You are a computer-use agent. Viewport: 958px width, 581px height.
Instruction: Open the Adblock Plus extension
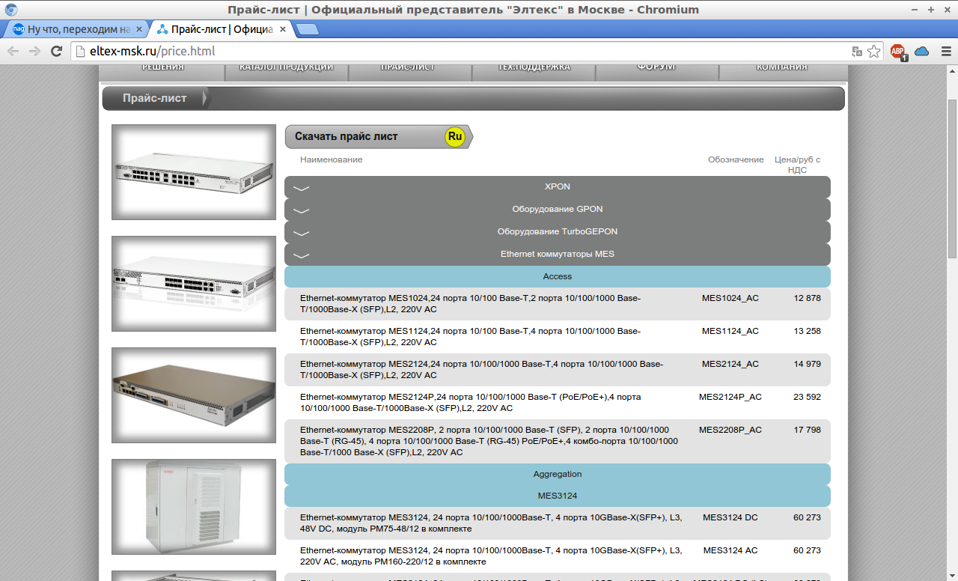pyautogui.click(x=898, y=52)
